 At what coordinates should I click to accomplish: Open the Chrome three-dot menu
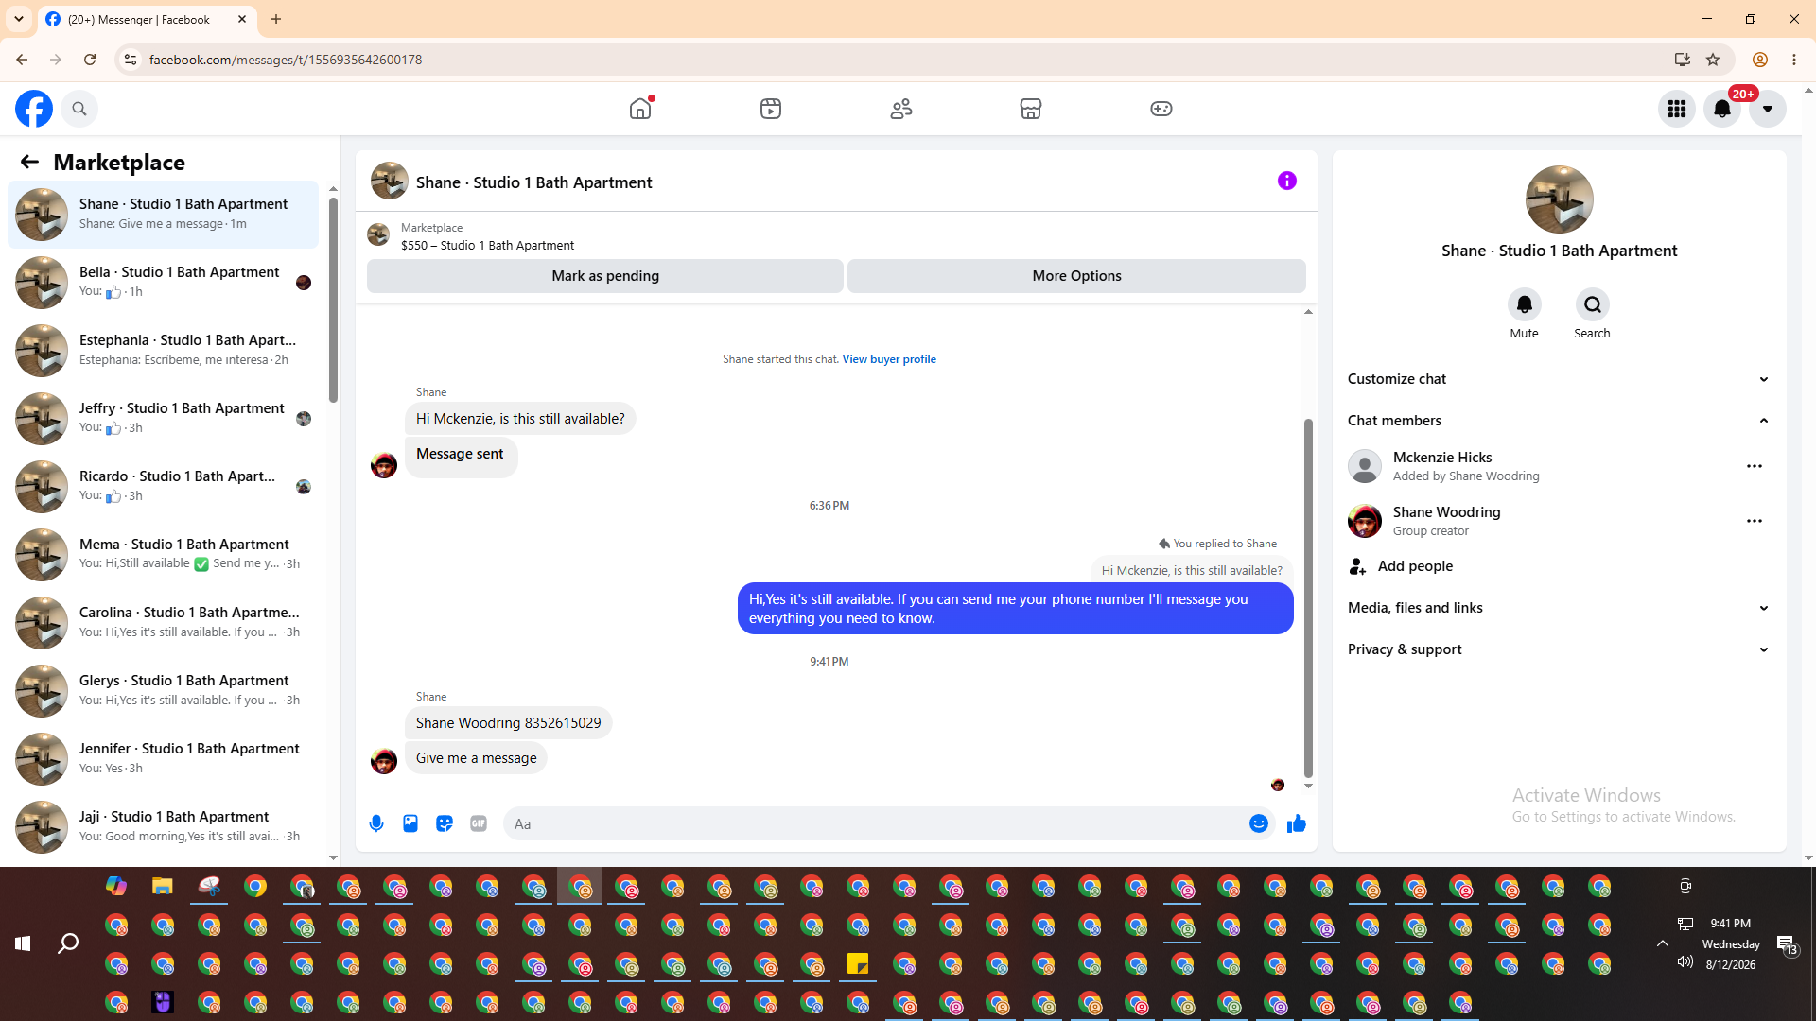(1794, 60)
